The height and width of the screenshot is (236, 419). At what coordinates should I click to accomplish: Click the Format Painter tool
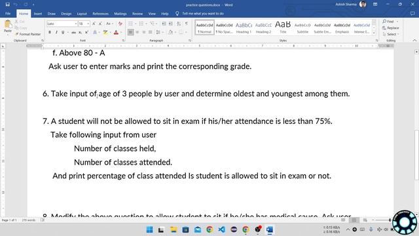point(28,34)
